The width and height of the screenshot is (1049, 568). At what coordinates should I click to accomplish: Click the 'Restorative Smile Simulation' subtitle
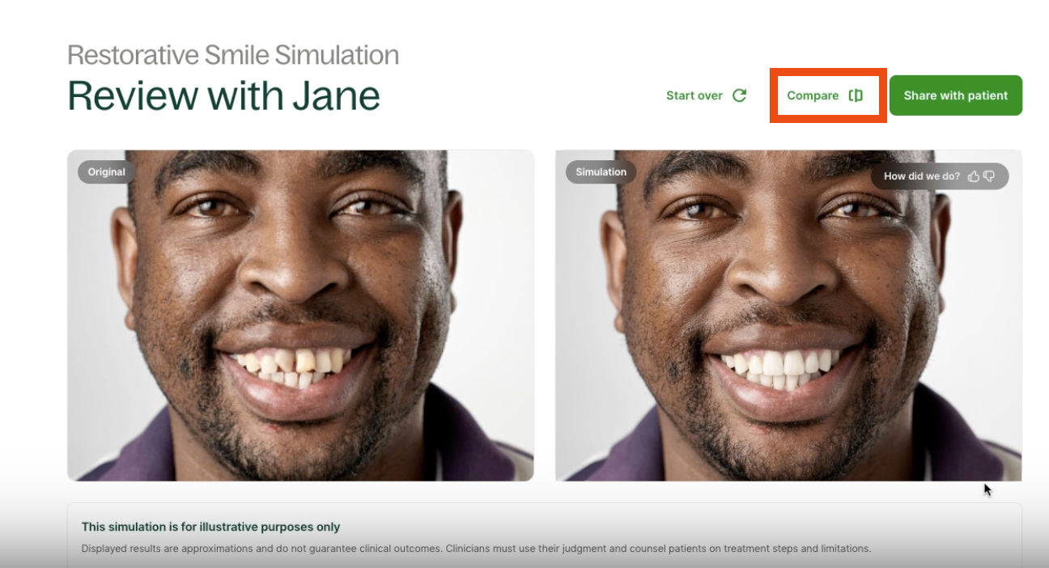[x=233, y=55]
